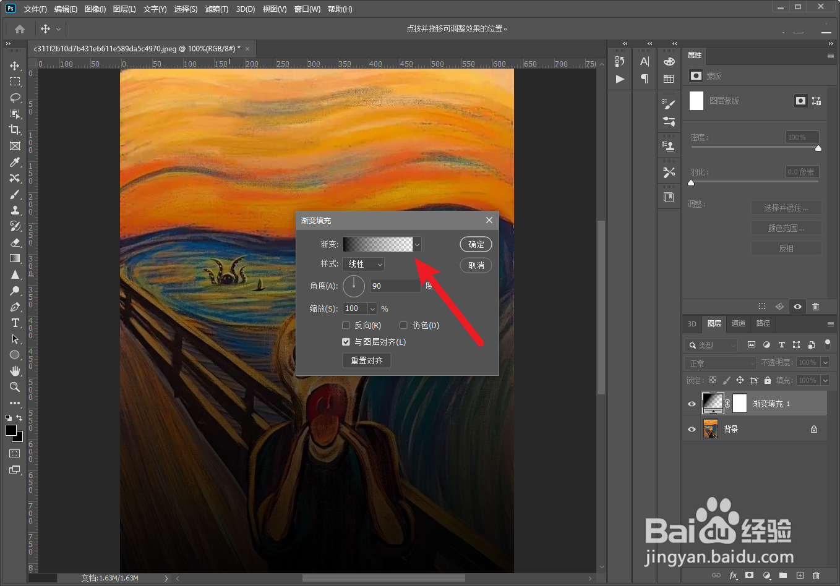840x586 pixels.
Task: Click 确定 to confirm gradient fill
Action: [x=476, y=244]
